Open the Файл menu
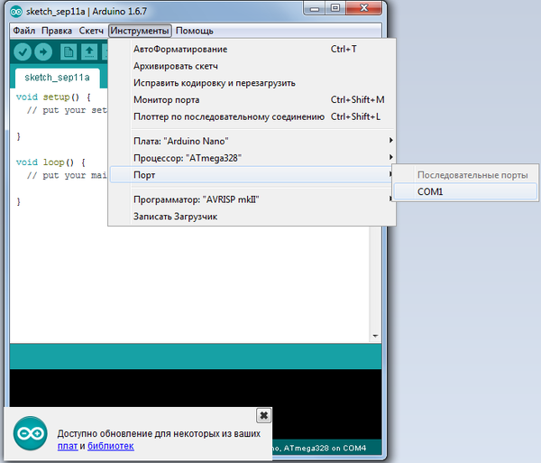This screenshot has height=463, width=541. pyautogui.click(x=23, y=31)
